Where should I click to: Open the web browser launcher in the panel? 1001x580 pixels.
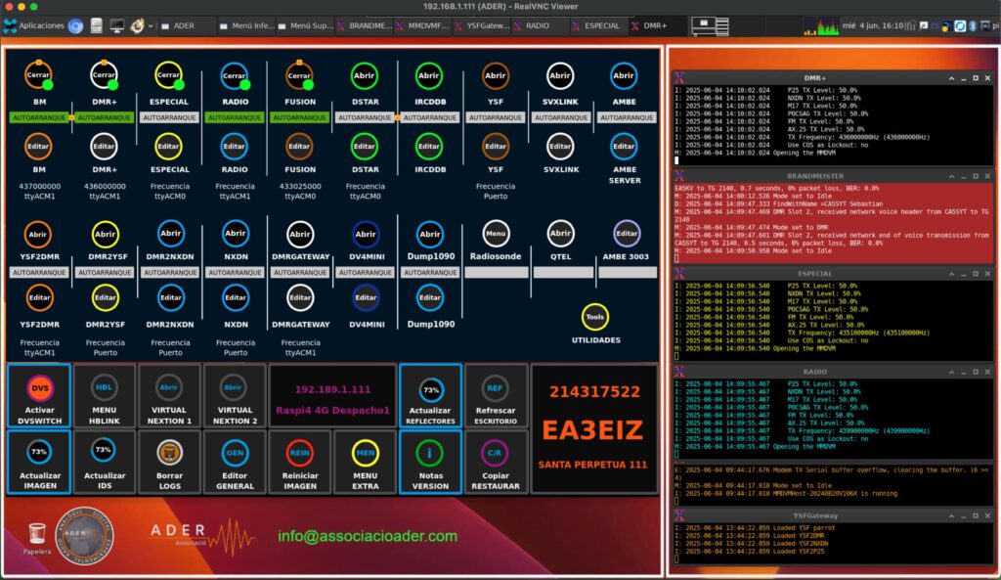[x=75, y=26]
